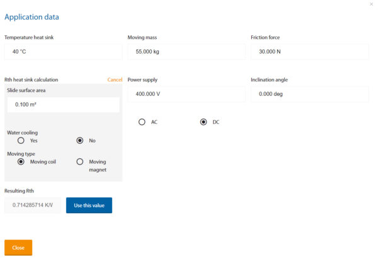This screenshot has width=378, height=258.
Task: Click the Resulting Rth value field
Action: pos(33,205)
